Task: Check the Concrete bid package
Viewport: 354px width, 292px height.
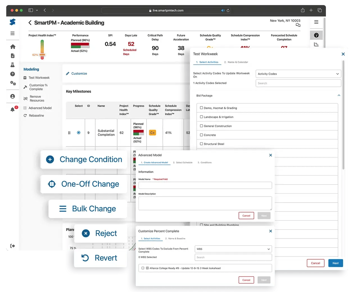Action: (x=201, y=135)
